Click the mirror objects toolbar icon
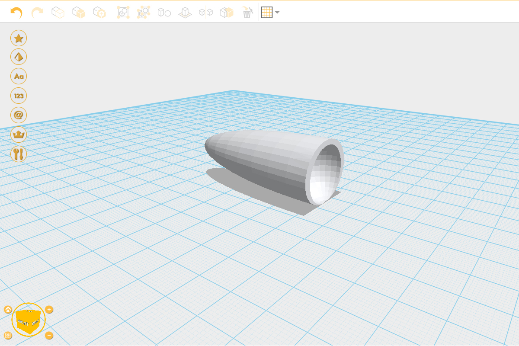 click(x=205, y=13)
